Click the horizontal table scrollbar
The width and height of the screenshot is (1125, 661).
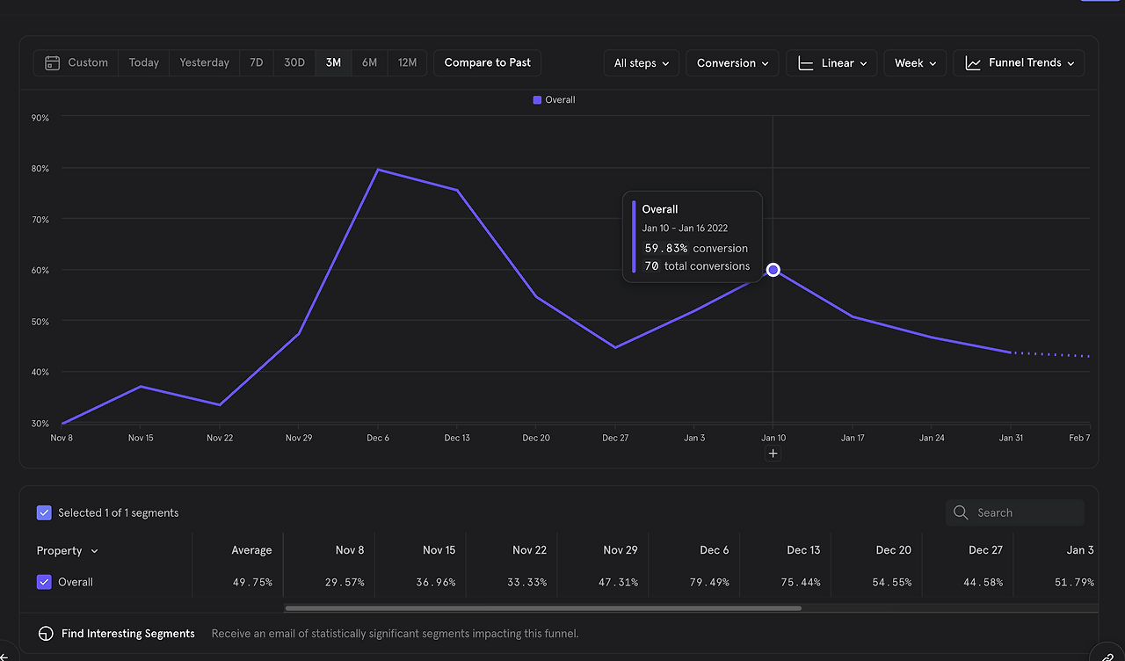543,607
